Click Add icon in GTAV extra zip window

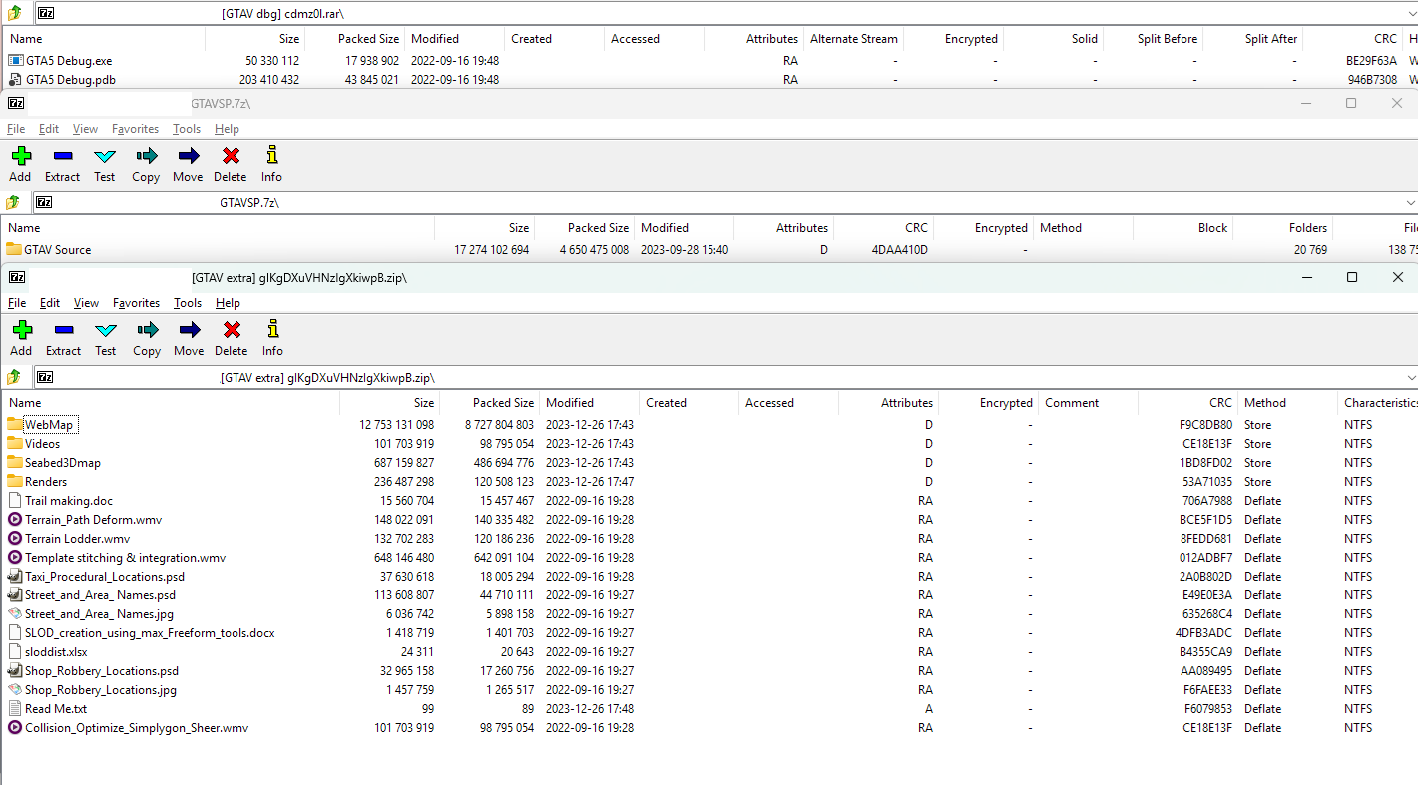point(21,330)
